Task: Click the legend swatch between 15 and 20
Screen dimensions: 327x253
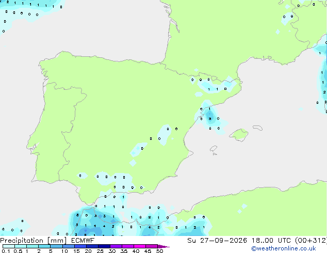Action: 80,246
